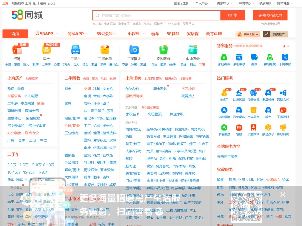Viewport: 302px width, 226px height.
Task: Open the 汽车保养 service icon
Action: (239, 110)
